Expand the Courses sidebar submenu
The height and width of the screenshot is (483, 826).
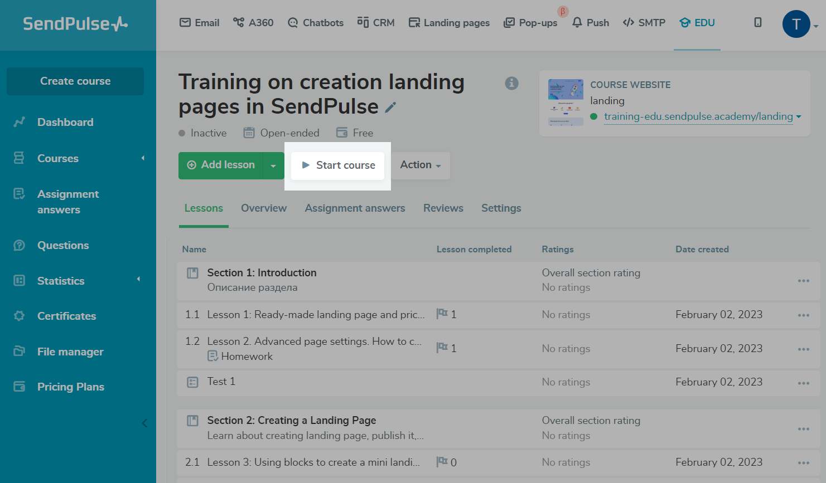click(143, 158)
